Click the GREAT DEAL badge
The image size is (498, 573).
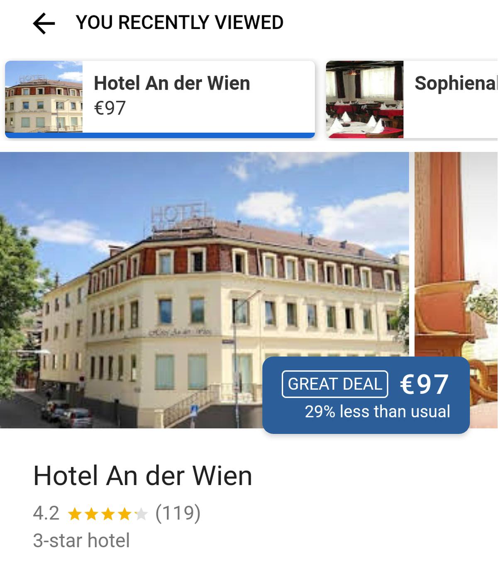click(335, 384)
